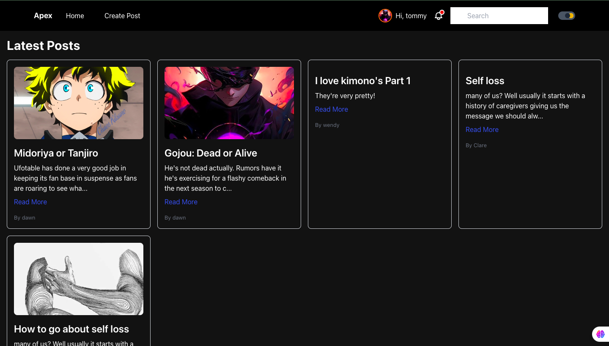The width and height of the screenshot is (609, 346).
Task: Read More on Midoriya or Tanjiro post
Action: pyautogui.click(x=30, y=202)
